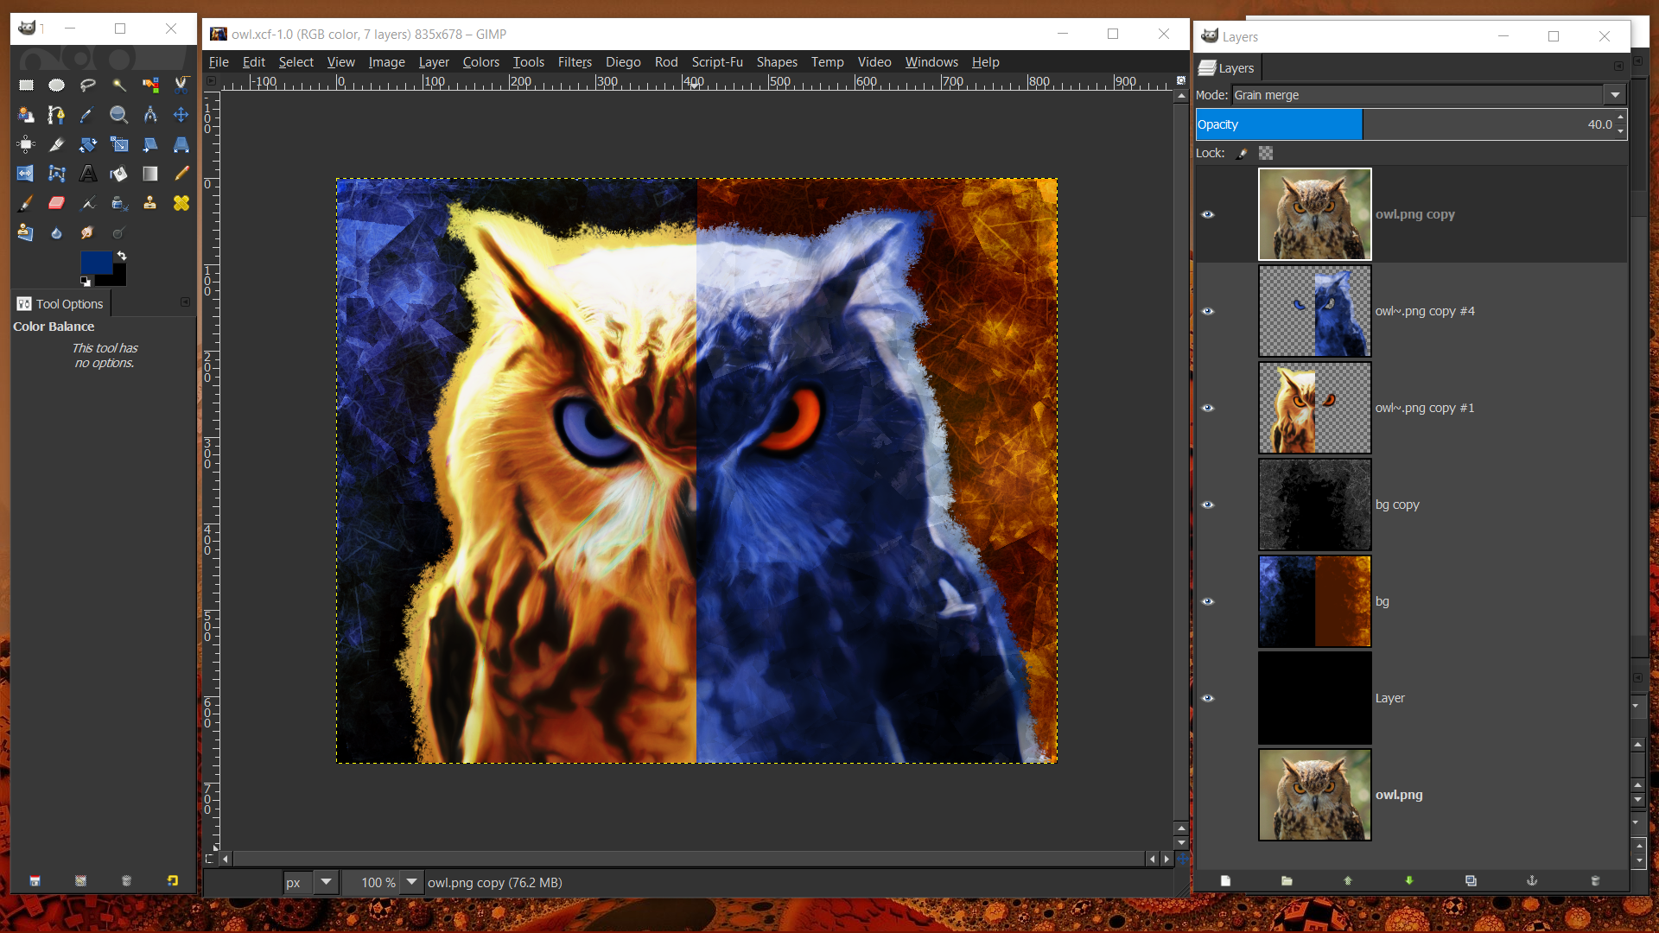Delete the selected layer with trash icon

tap(1595, 880)
